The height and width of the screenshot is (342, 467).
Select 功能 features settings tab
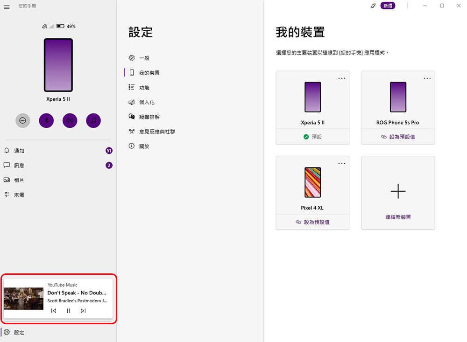pos(139,88)
